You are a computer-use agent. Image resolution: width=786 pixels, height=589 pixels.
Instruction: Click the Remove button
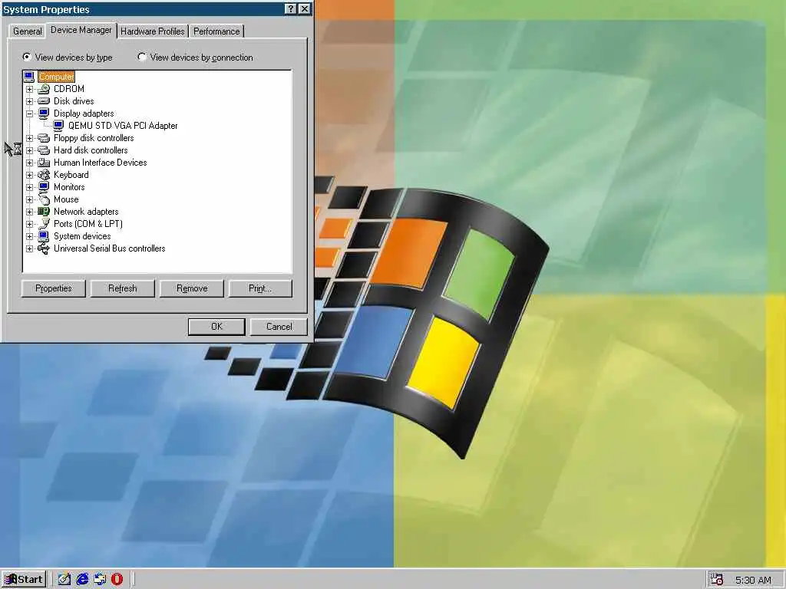(x=192, y=288)
